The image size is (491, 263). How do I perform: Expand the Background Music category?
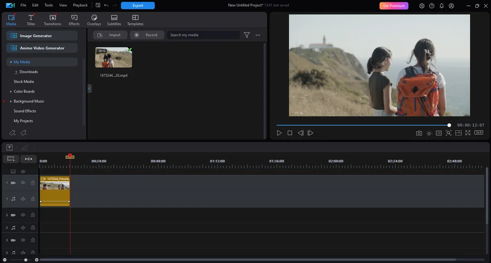pyautogui.click(x=11, y=101)
